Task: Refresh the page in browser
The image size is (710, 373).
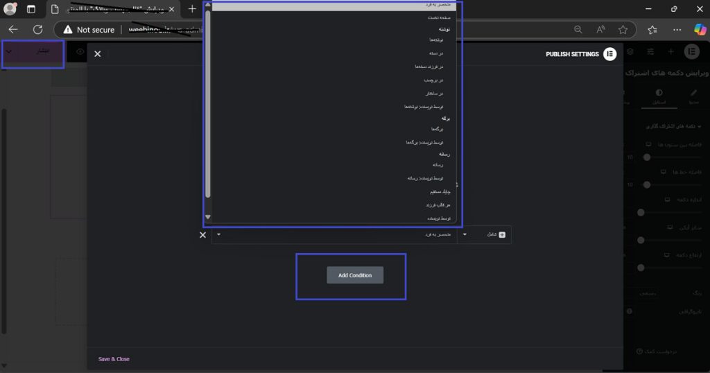Action: tap(37, 30)
